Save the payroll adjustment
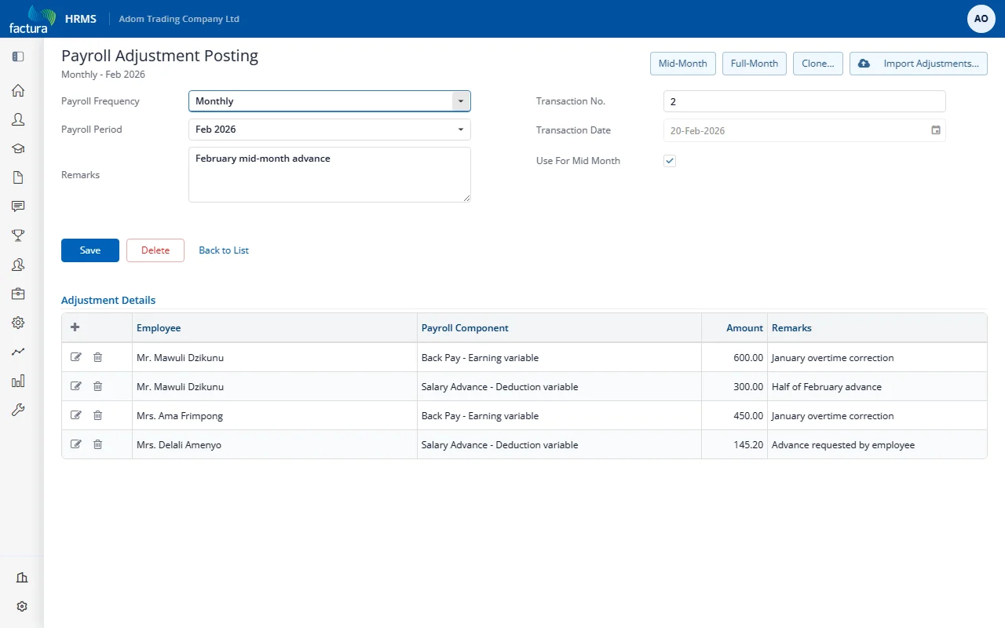This screenshot has height=628, width=1005. pyautogui.click(x=90, y=250)
